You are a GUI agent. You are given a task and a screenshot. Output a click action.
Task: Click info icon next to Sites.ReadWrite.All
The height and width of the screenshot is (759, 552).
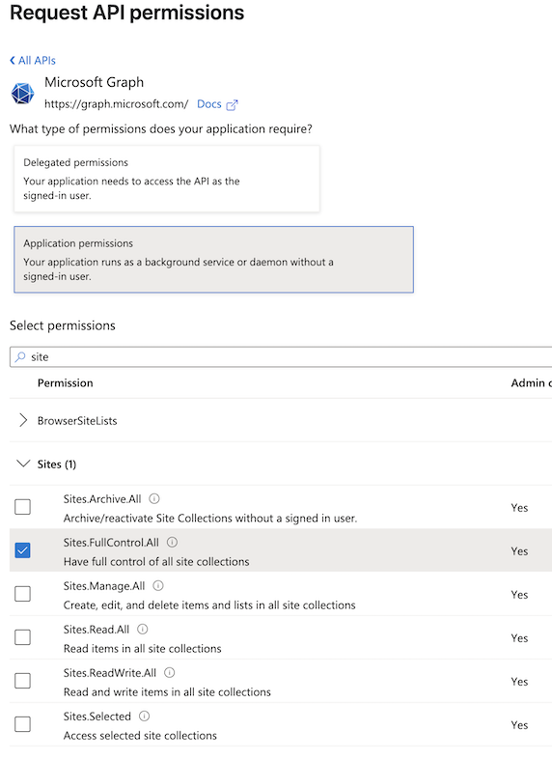(x=169, y=672)
